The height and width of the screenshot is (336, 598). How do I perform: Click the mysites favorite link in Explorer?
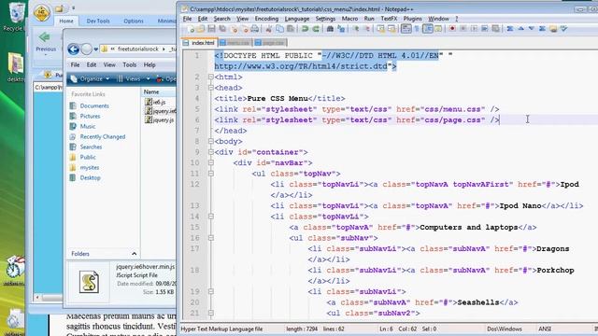[x=90, y=168]
